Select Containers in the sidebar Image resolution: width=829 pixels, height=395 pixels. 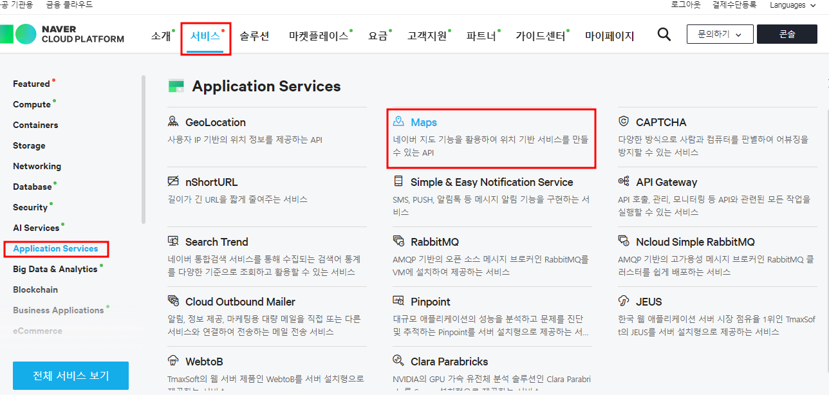coord(35,125)
